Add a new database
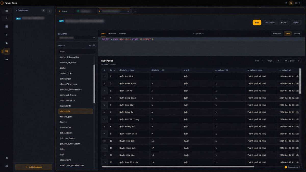The image size is (306, 172). [34, 167]
